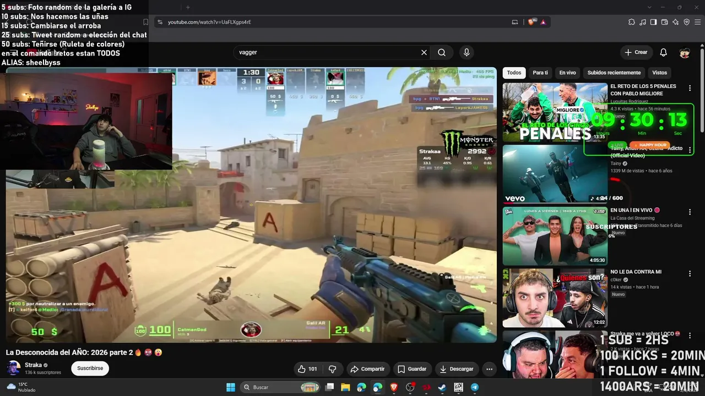
Task: Select the Subidos recientemente filter chip
Action: 614,73
